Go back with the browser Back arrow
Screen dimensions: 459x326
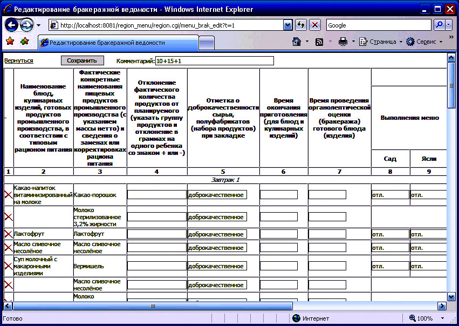coord(12,25)
